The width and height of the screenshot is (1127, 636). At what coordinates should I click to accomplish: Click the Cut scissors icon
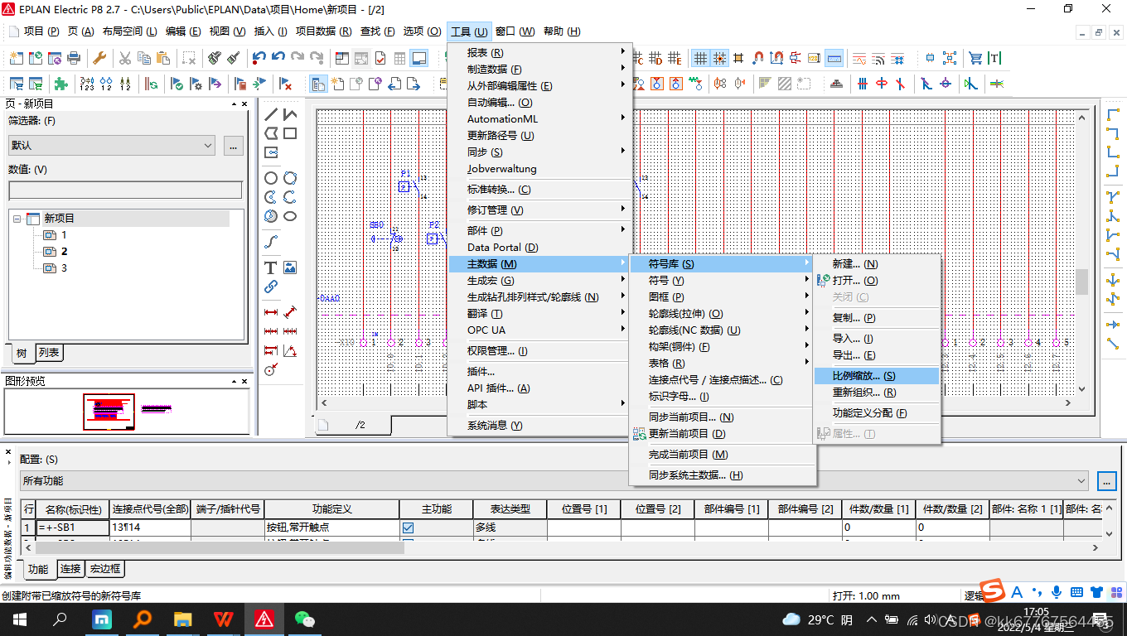tap(125, 58)
